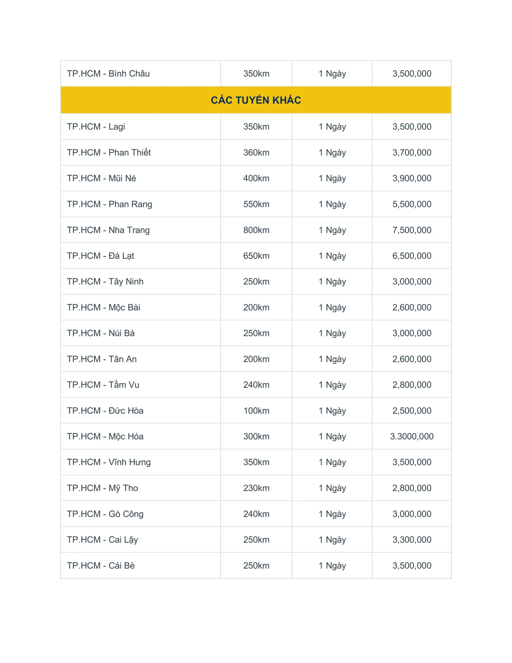Screen dimensions: 512x663
Task: Click the 230km distance for Mỹ Tho
Action: point(256,488)
